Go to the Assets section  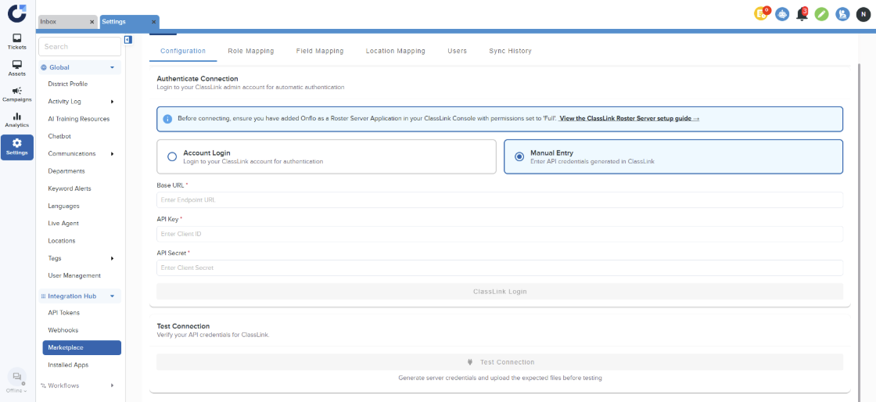click(17, 68)
